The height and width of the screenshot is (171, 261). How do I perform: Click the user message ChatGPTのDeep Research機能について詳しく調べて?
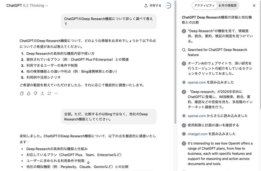tap(109, 22)
